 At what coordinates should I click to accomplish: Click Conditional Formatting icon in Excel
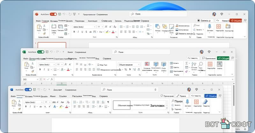[147, 64]
